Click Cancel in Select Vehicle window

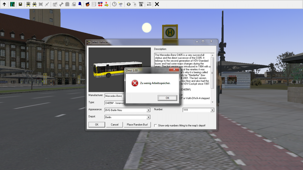point(115,124)
